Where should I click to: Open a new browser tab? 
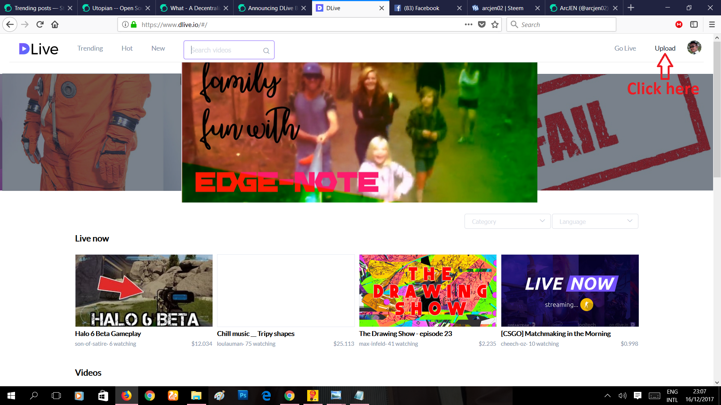(x=631, y=8)
